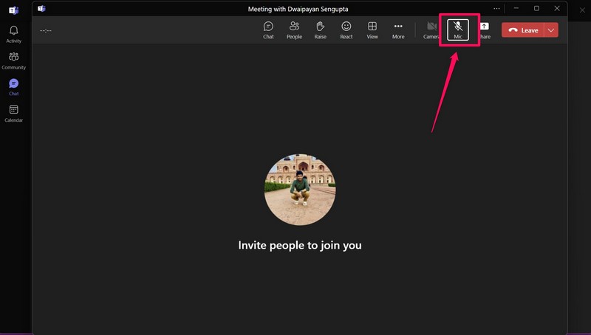Expand the Leave options dropdown arrow
This screenshot has height=335, width=591.
coord(551,30)
